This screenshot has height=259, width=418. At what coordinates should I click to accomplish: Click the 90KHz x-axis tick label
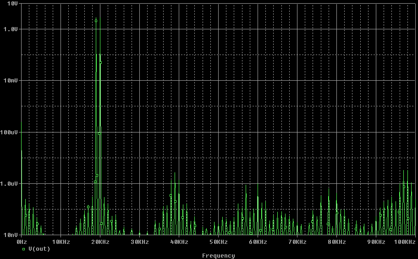[376, 242]
